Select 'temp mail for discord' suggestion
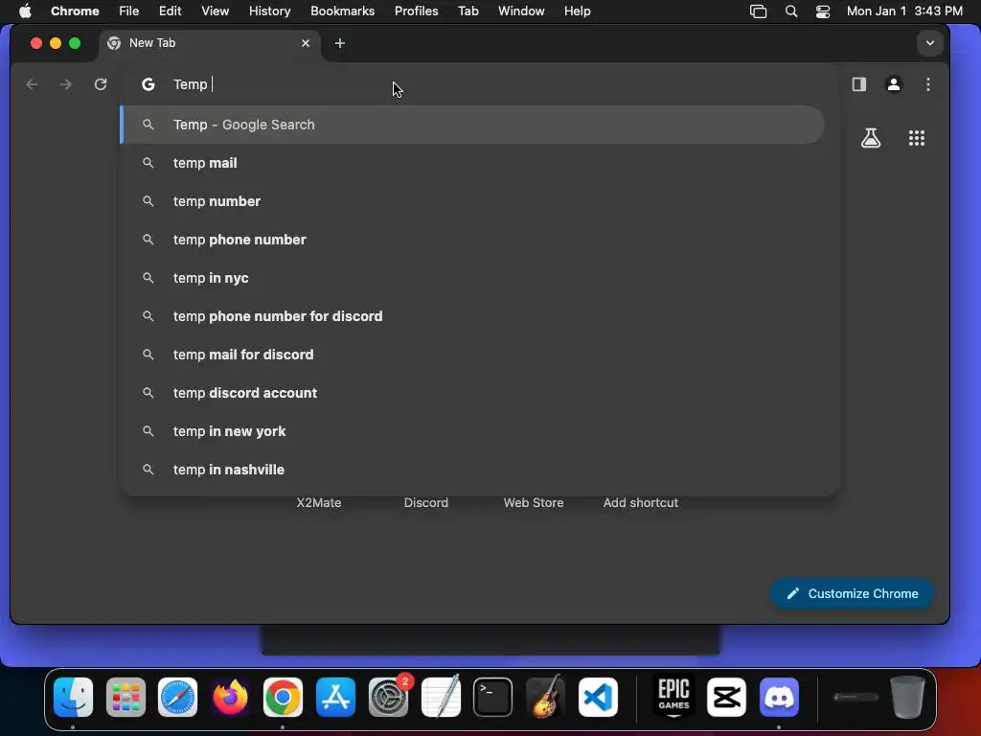Screen dimensions: 981x736 [472, 355]
